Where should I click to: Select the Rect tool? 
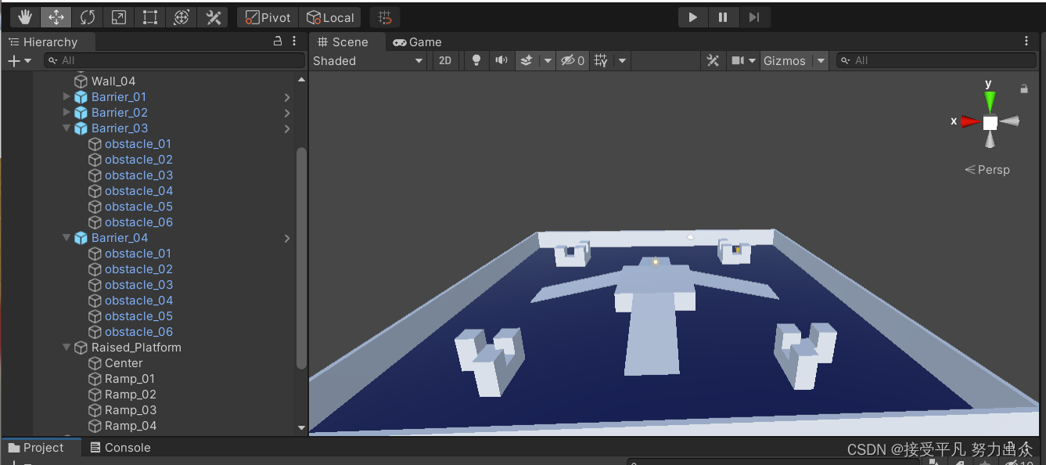[149, 16]
